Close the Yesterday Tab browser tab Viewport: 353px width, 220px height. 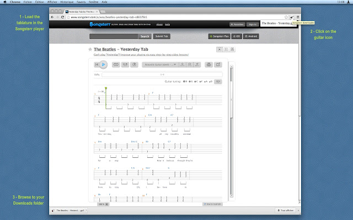tap(97, 12)
